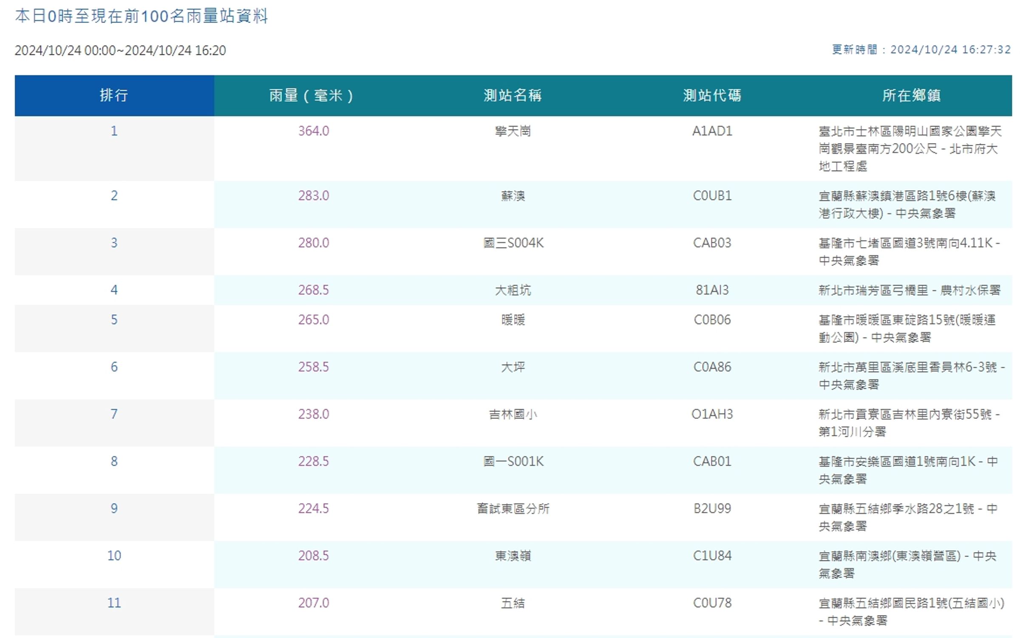Select station code CAB03

pyautogui.click(x=712, y=243)
